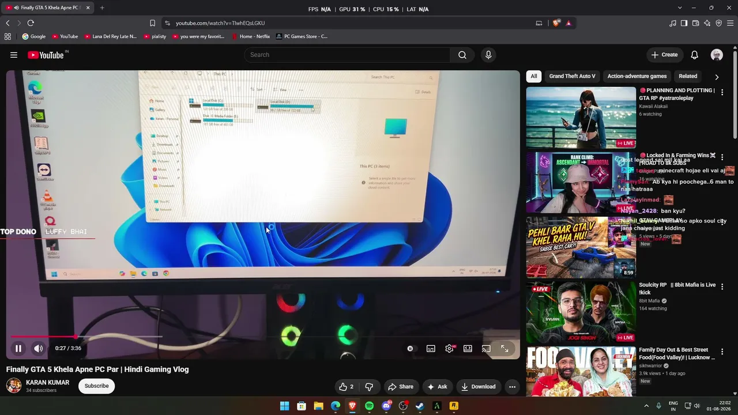738x415 pixels.
Task: Show more filter chips with right arrow
Action: click(717, 77)
